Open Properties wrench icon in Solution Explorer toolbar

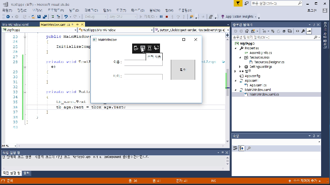click(x=303, y=31)
